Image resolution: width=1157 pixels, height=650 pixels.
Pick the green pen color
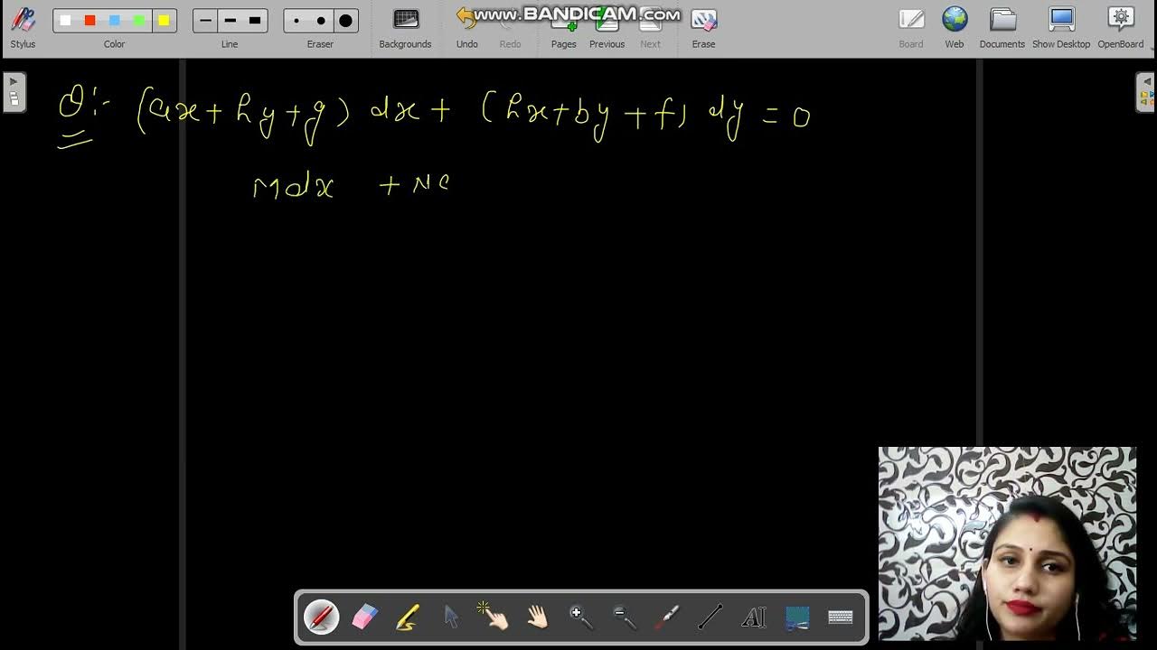tap(138, 20)
